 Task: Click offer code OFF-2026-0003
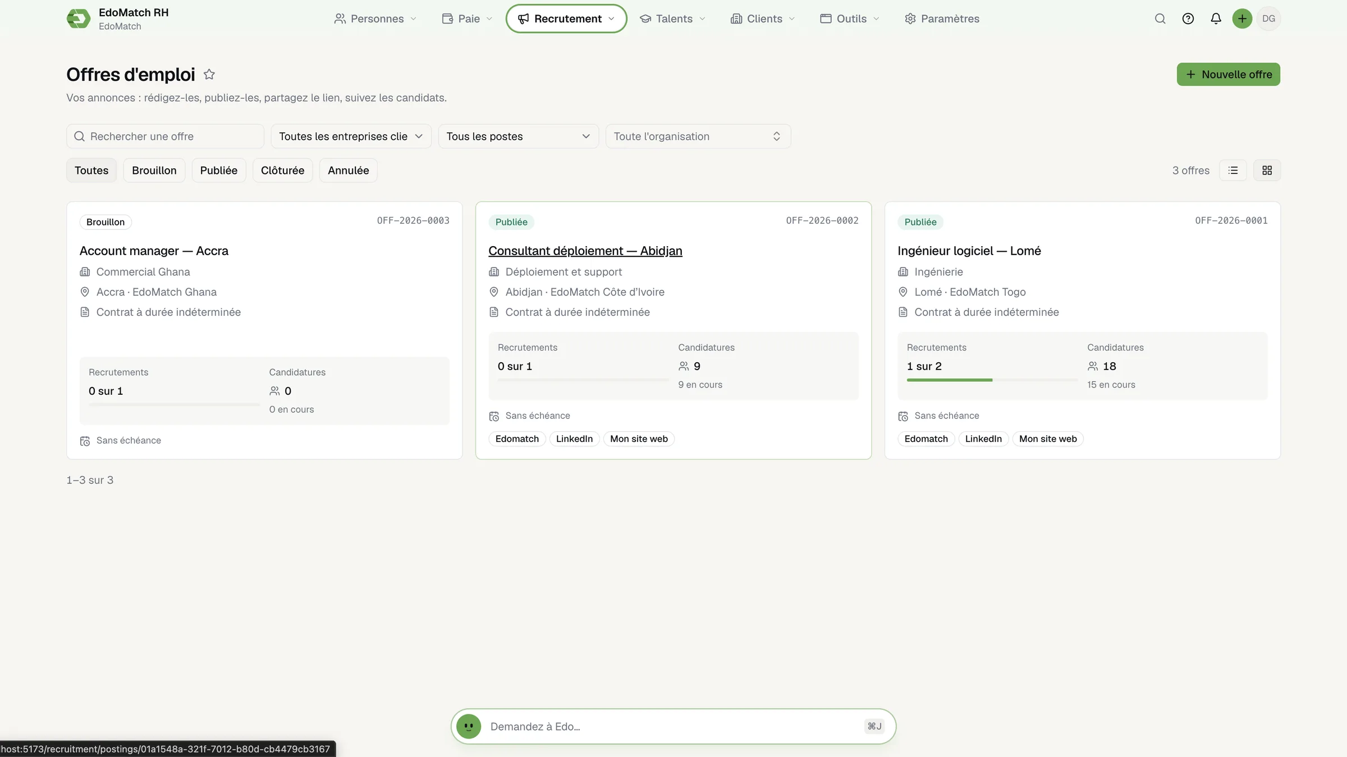coord(413,220)
